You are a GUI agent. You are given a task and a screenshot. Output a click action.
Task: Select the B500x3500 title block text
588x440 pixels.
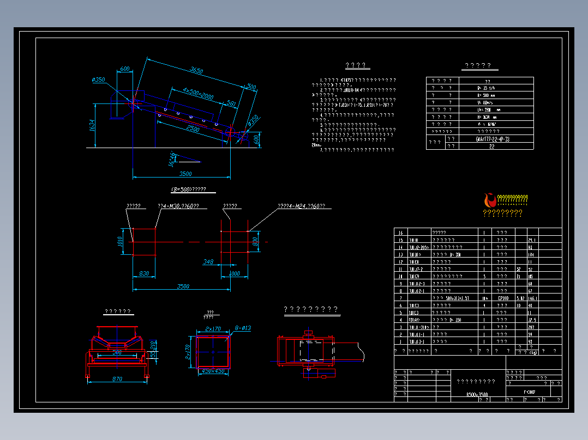point(477,394)
